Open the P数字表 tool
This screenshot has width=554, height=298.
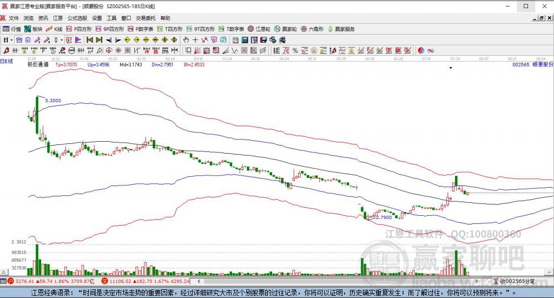tap(141, 29)
